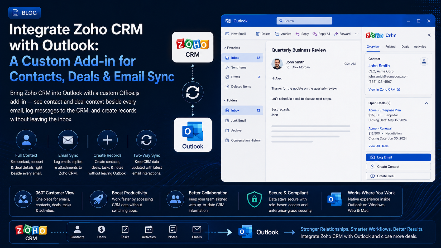Image resolution: width=441 pixels, height=248 pixels.
Task: Open the Acme - Renewal deal link
Action: 380,128
